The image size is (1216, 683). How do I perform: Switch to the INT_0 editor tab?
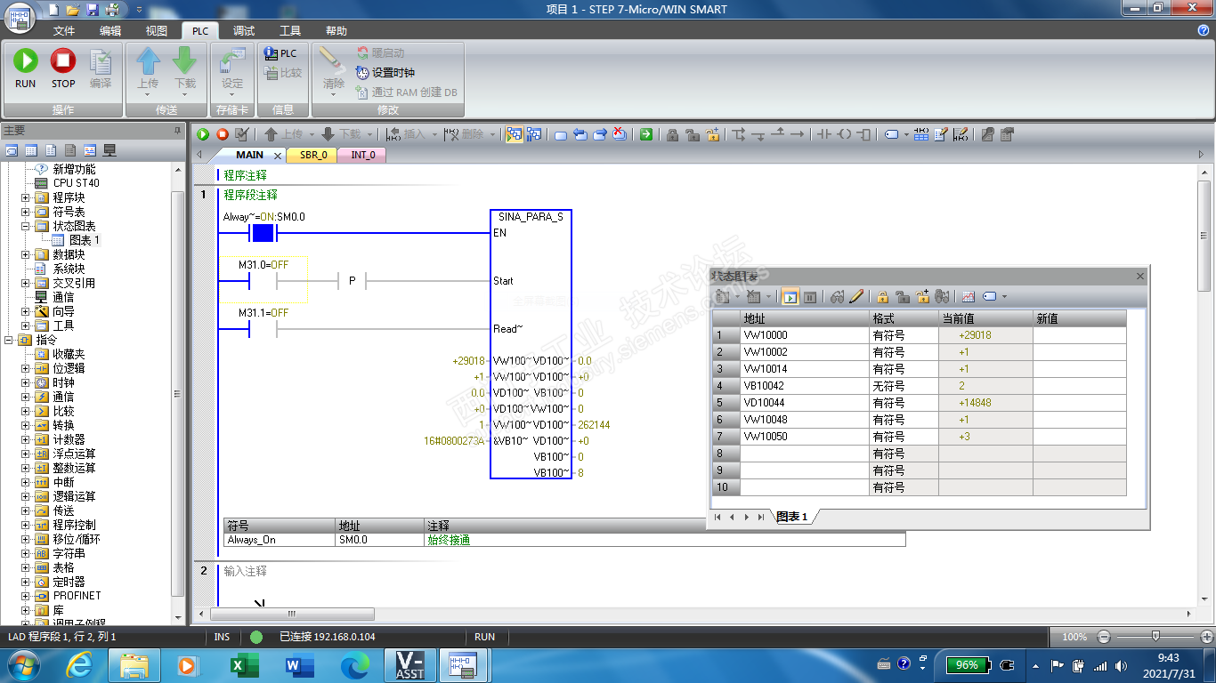(x=362, y=155)
